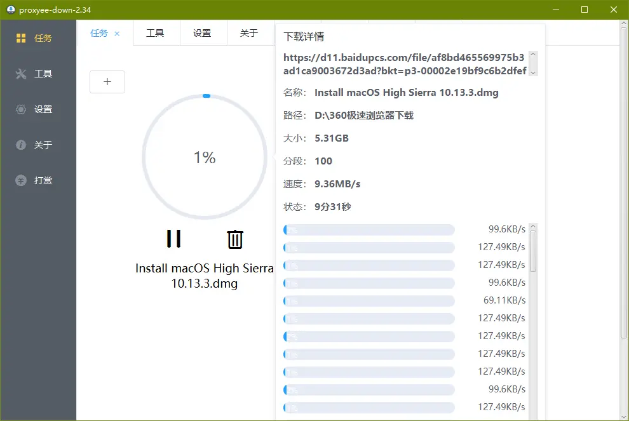629x421 pixels.
Task: Click the size value 5.31GB
Action: point(332,138)
